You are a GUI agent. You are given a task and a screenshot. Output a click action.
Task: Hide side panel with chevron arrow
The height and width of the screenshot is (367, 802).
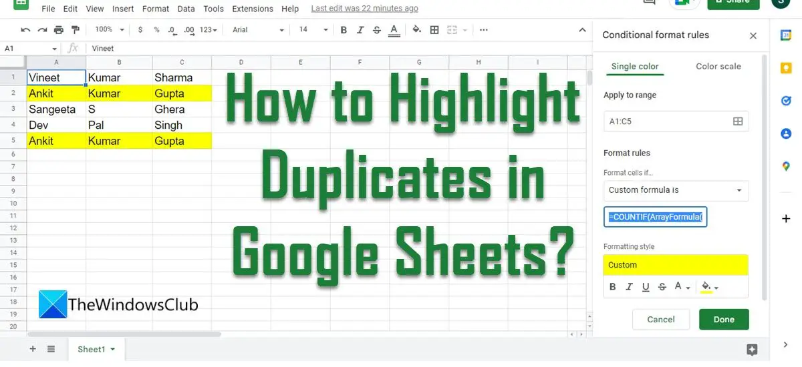(x=786, y=344)
